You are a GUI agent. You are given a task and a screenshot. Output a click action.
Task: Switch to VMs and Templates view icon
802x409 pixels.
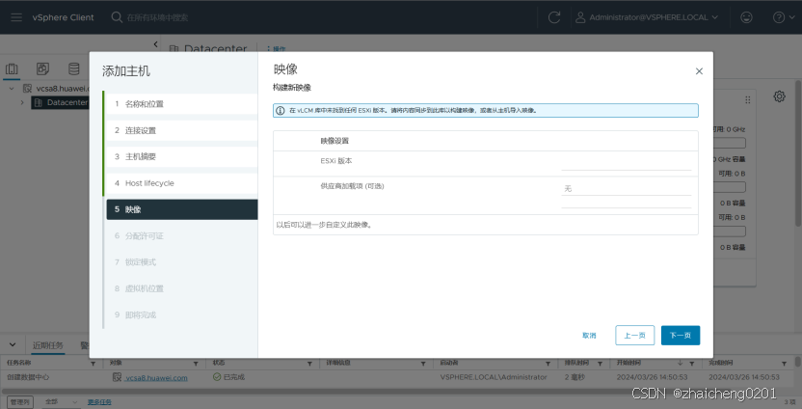43,69
